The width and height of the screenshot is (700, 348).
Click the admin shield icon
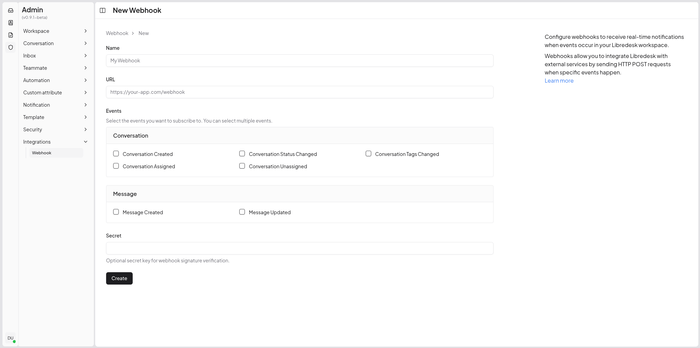point(11,47)
